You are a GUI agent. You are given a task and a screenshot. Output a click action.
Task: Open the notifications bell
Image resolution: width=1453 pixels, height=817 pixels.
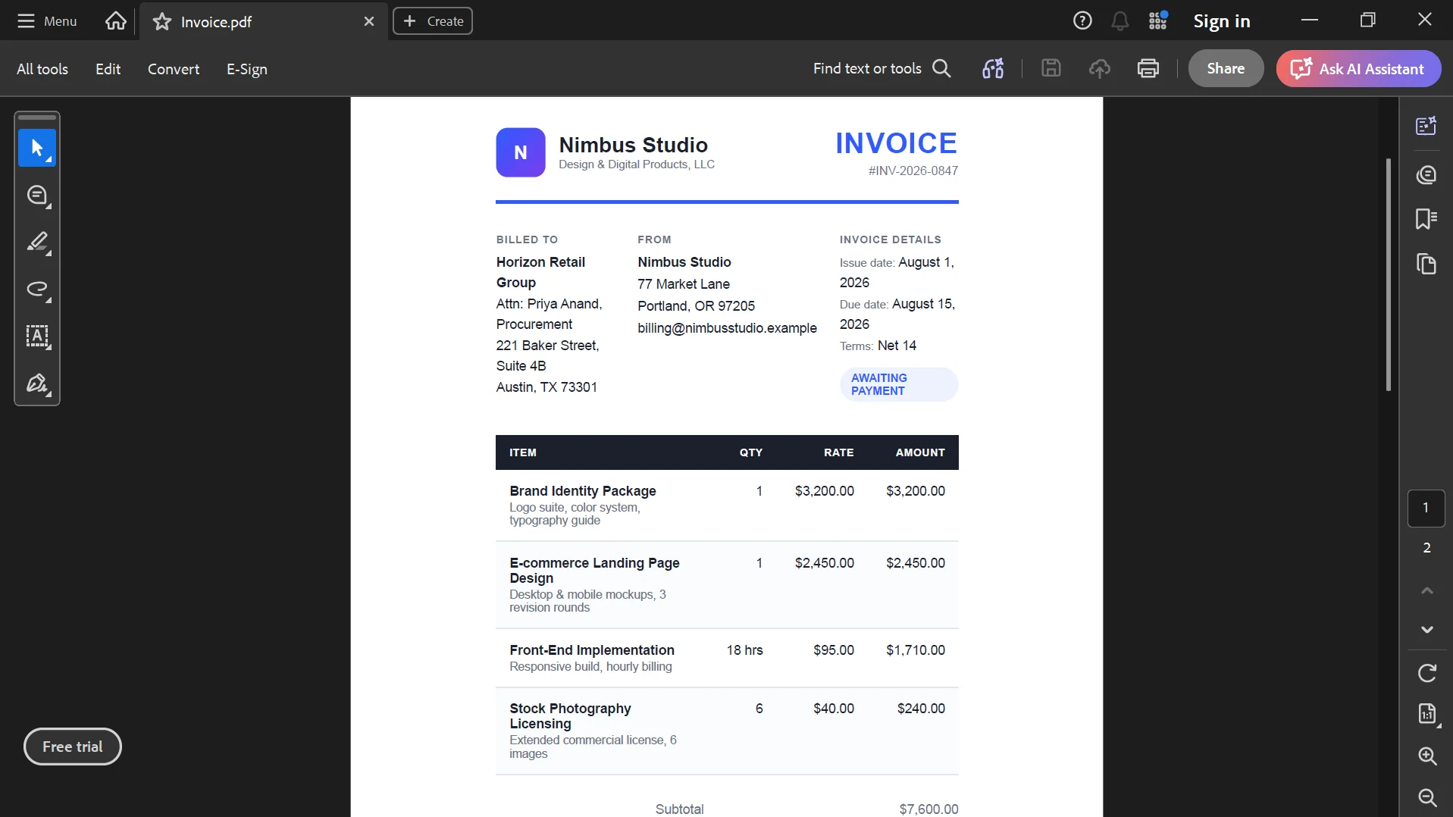[x=1120, y=21]
